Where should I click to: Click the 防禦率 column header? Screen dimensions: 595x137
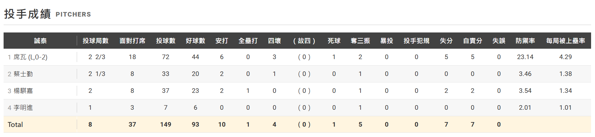[525, 41]
